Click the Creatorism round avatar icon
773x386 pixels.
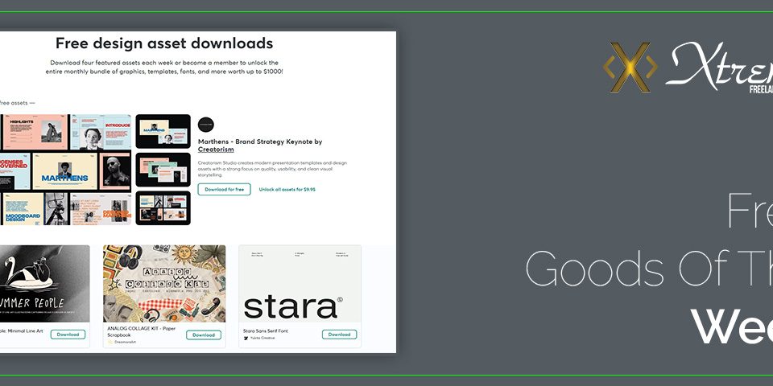click(206, 125)
